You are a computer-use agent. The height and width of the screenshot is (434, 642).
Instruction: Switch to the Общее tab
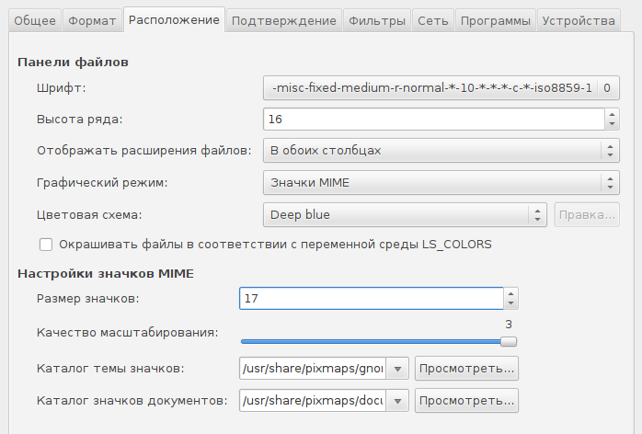[x=35, y=20]
